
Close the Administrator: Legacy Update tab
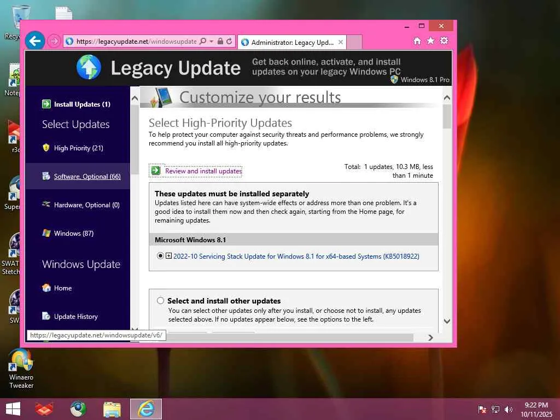tap(340, 42)
